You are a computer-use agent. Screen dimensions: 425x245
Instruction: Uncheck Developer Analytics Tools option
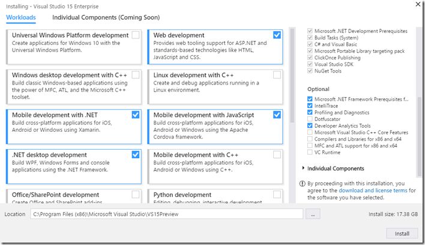coord(310,125)
